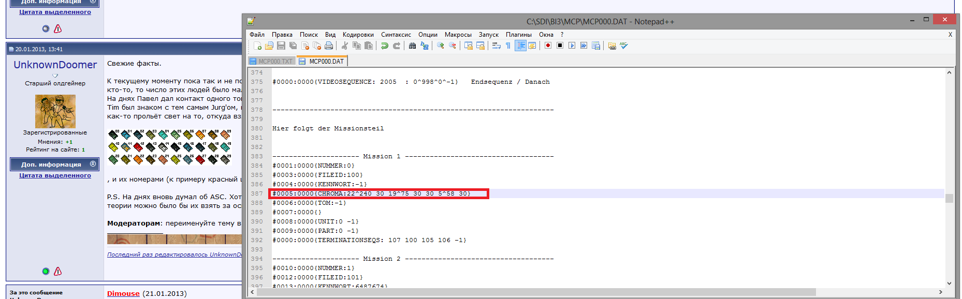Open the Макросы menu

(458, 35)
